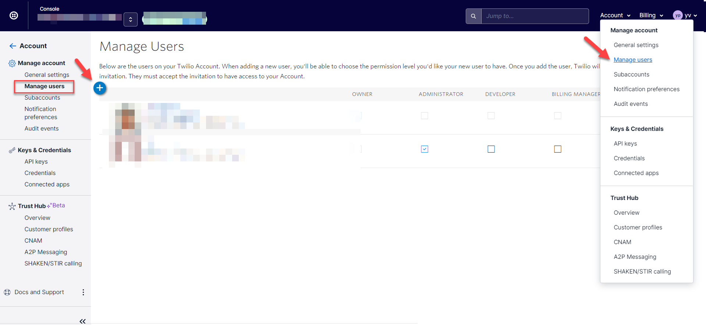This screenshot has width=706, height=325.
Task: Select Subaccounts in dropdown menu
Action: click(631, 75)
